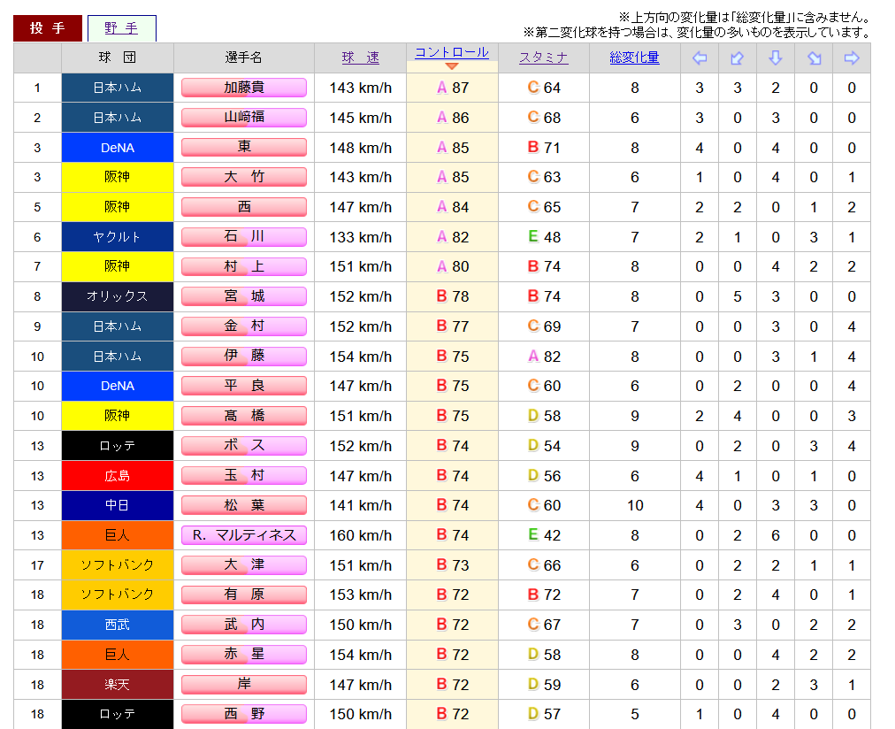Click the 宮城 player name button
Image resolution: width=895 pixels, height=729 pixels.
[244, 296]
